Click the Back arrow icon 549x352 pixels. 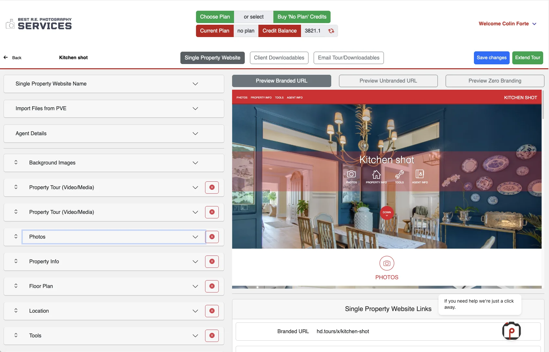click(x=6, y=58)
